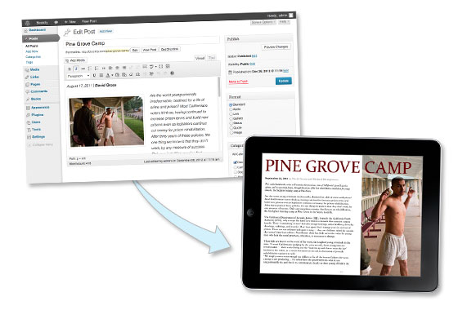
Task: Insert special character omega icon
Action: click(x=138, y=74)
